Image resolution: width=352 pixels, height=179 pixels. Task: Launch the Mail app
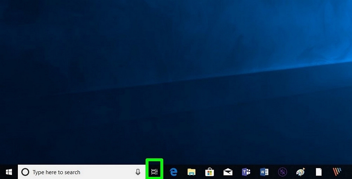(x=228, y=172)
